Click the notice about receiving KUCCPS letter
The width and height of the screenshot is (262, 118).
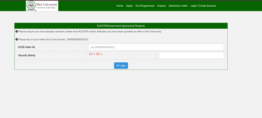90,31
